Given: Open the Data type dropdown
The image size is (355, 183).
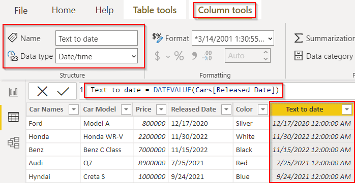Looking at the screenshot, I should [97, 56].
